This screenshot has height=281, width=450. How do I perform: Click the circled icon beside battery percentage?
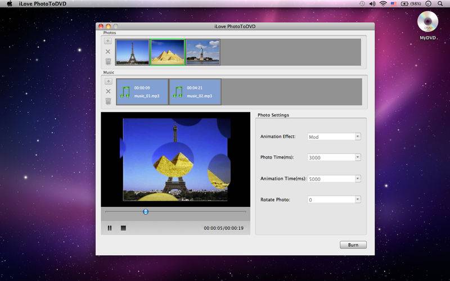(428, 4)
